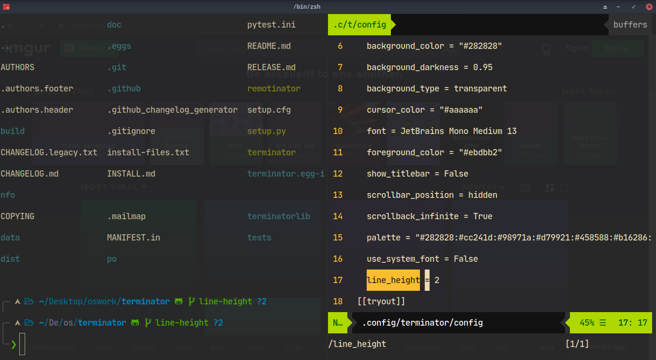Viewport: 656px width, 360px height.
Task: Click the background_color value "#282828"
Action: pos(480,46)
